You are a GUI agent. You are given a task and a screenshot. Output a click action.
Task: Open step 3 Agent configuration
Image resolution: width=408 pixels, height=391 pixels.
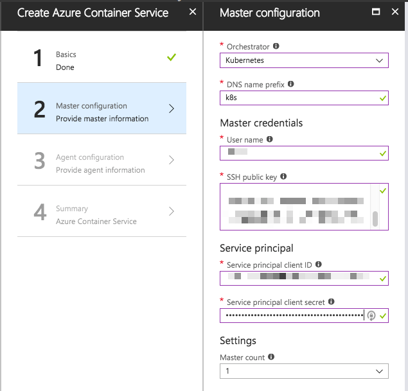(x=102, y=163)
